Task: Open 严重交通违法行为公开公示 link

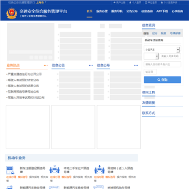Action: pyautogui.click(x=24, y=74)
